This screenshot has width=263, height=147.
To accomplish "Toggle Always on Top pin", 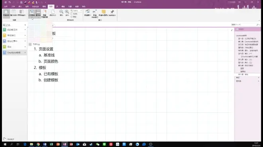I will pyautogui.click(x=112, y=13).
